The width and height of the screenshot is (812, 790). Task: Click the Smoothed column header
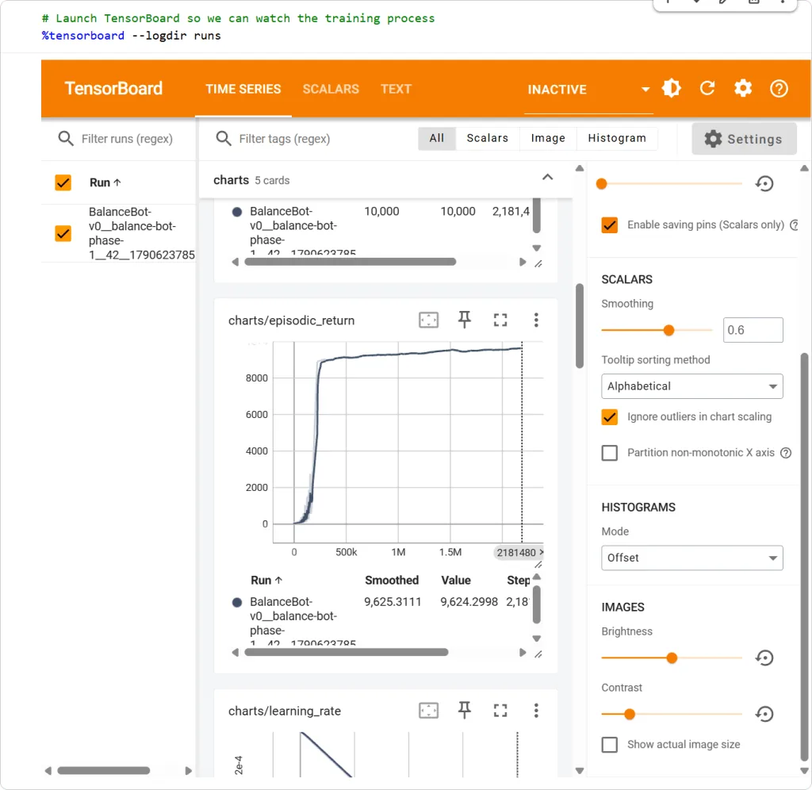pos(392,580)
